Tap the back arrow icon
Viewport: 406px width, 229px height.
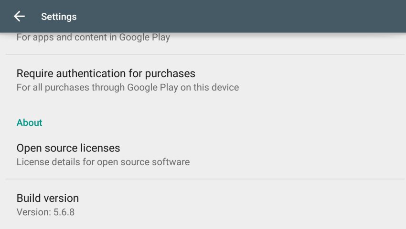click(x=19, y=17)
